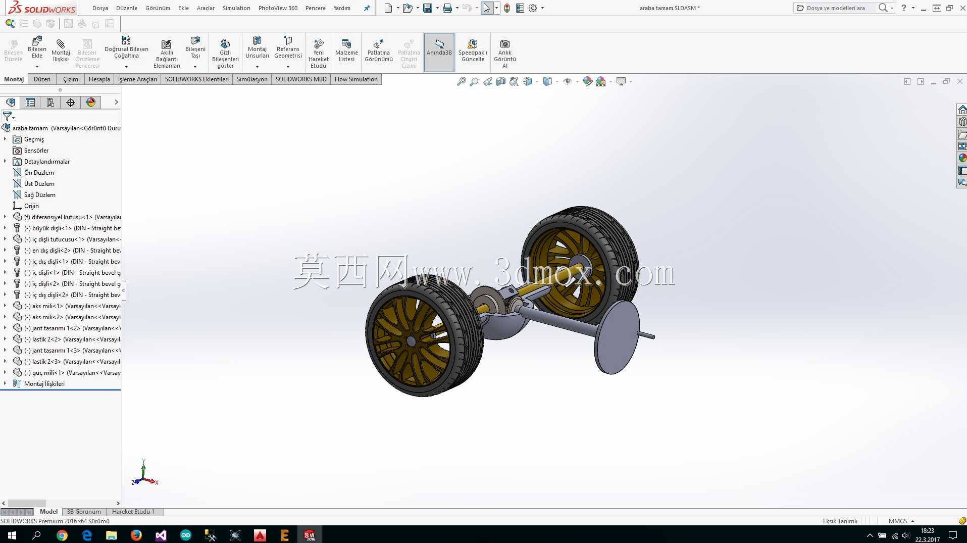967x543 pixels.
Task: Open the Montaj İlişkisi mate tool
Action: click(x=61, y=51)
